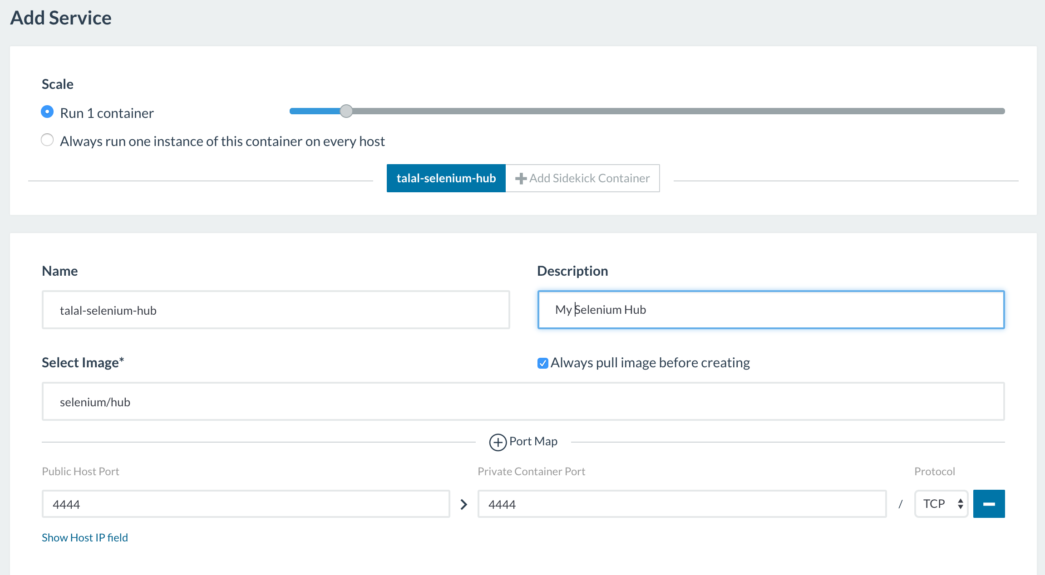This screenshot has height=575, width=1045.
Task: Toggle Always pull image before creating
Action: coord(542,363)
